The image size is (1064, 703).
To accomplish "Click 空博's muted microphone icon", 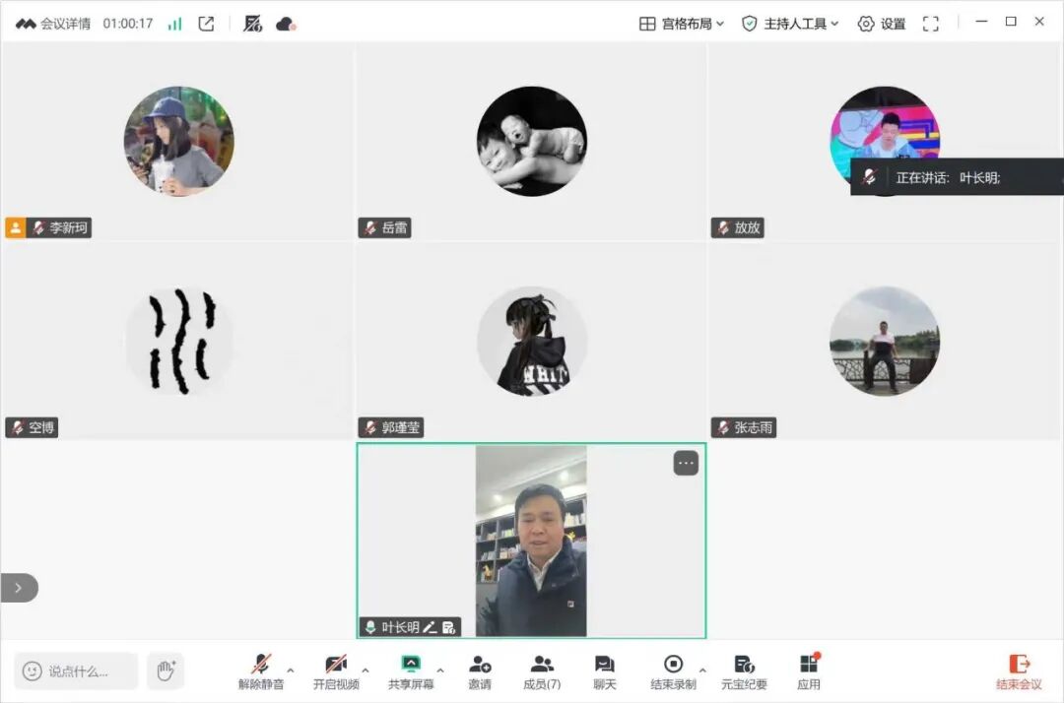I will pyautogui.click(x=17, y=427).
